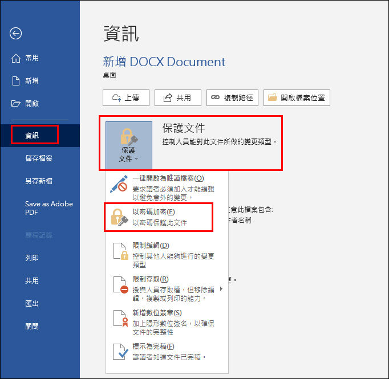This screenshot has height=379, width=389.
Task: Choose 儲存檔案 in the sidebar
Action: [x=40, y=158]
